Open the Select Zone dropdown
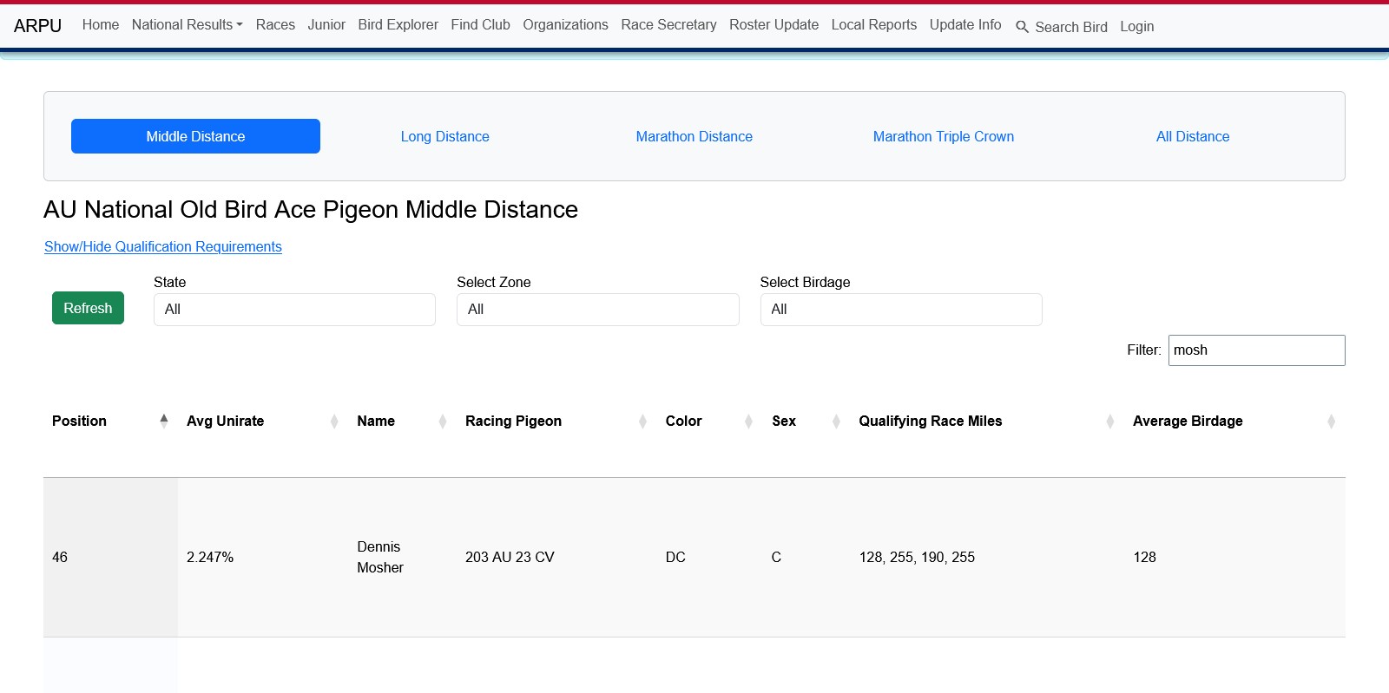 click(x=597, y=310)
